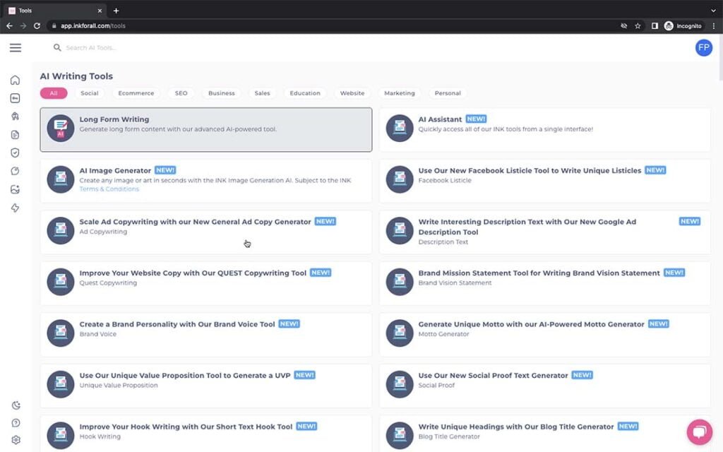Filter tools by Business
This screenshot has width=723, height=452.
(221, 93)
